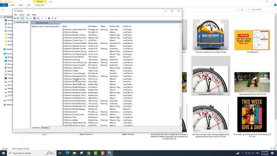The image size is (277, 156).
Task: Open the Action menu in Services
Action: click(22, 15)
